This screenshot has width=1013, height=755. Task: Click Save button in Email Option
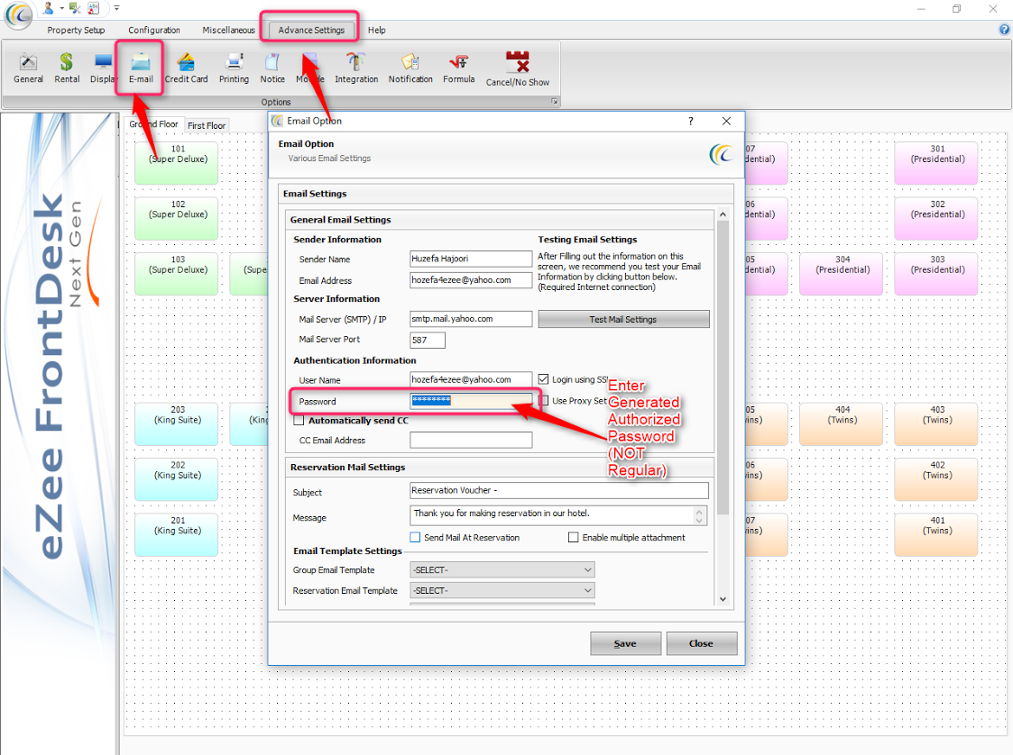625,643
